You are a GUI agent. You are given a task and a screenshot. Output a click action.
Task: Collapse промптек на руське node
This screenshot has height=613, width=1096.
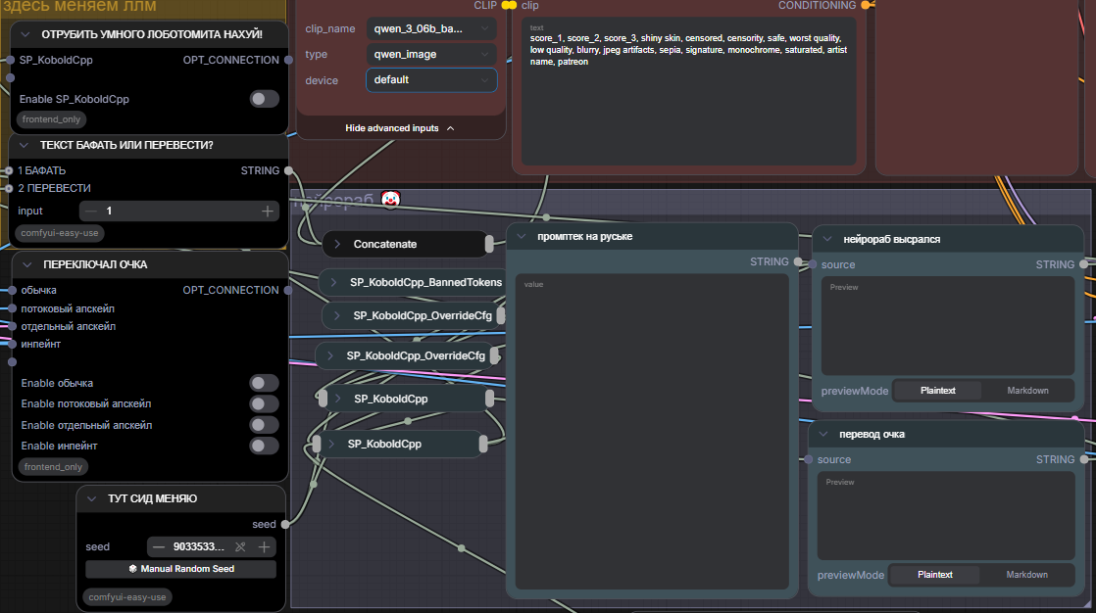point(521,237)
